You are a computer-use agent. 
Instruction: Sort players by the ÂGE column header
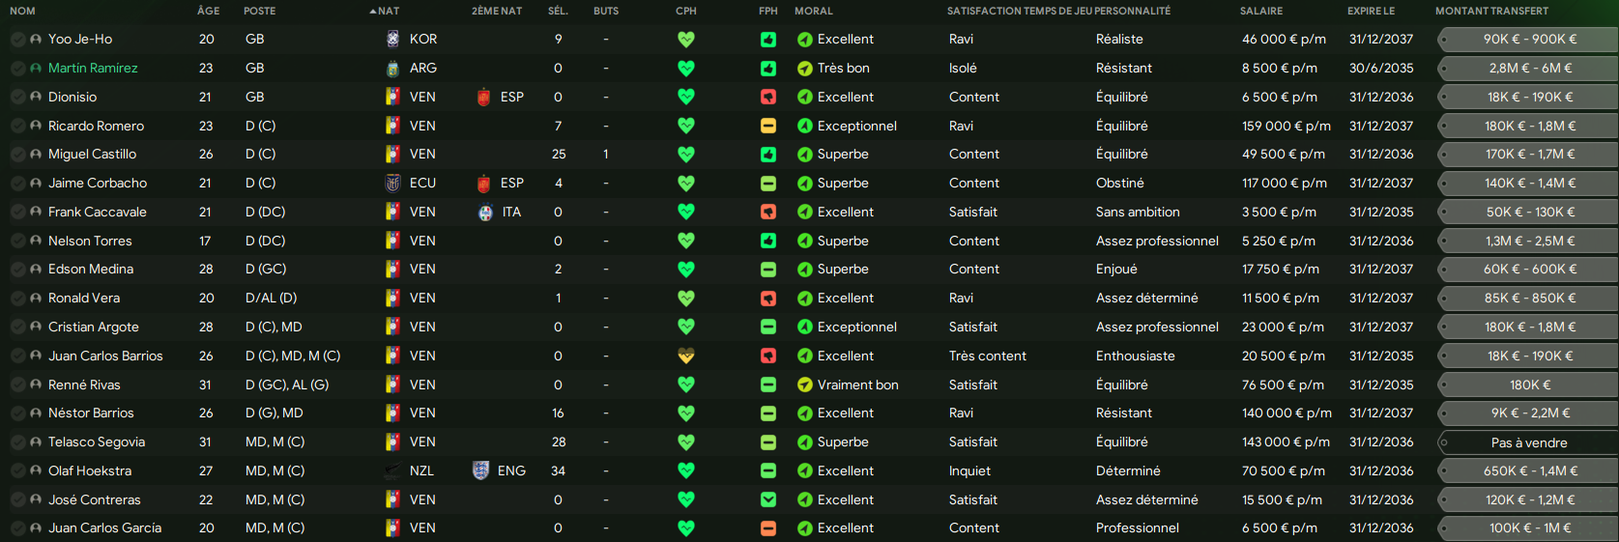(208, 11)
